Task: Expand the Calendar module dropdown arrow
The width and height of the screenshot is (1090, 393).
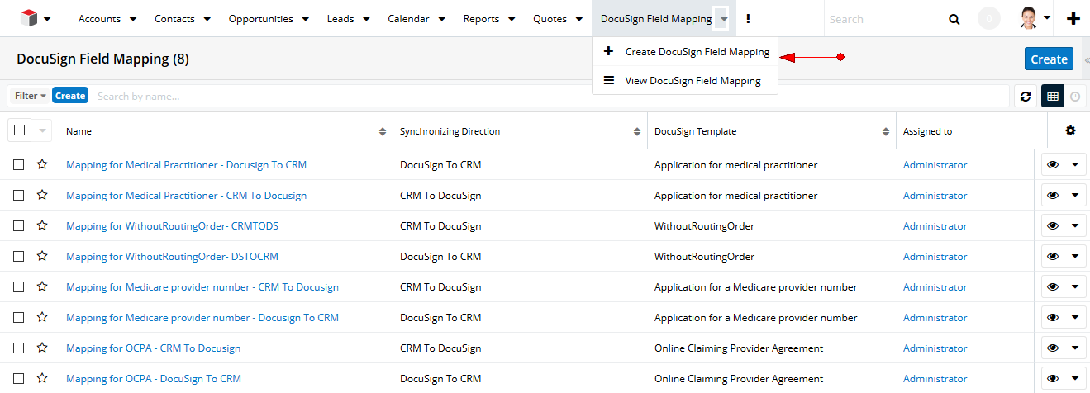Action: tap(442, 19)
